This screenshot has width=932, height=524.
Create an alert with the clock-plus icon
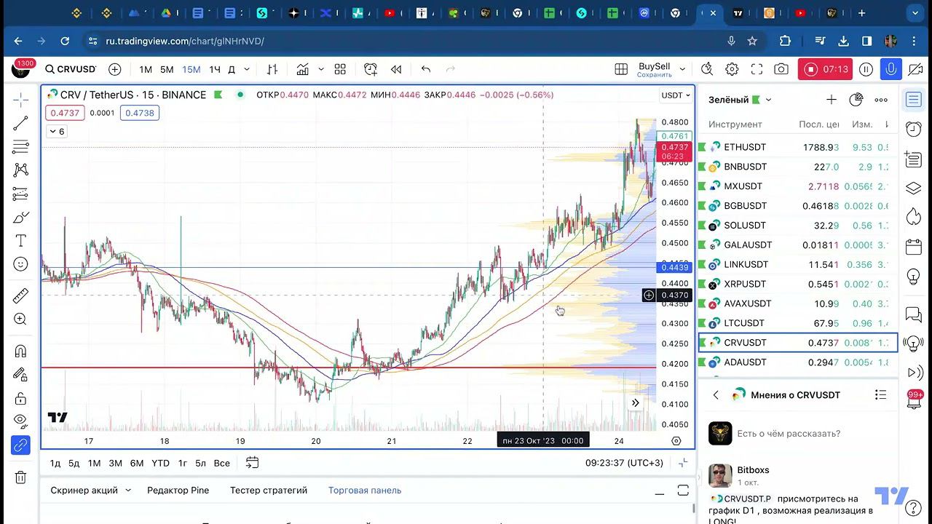tap(371, 69)
